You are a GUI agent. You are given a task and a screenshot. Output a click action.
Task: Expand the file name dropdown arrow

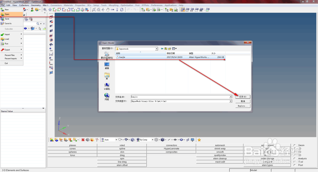pyautogui.click(x=231, y=97)
